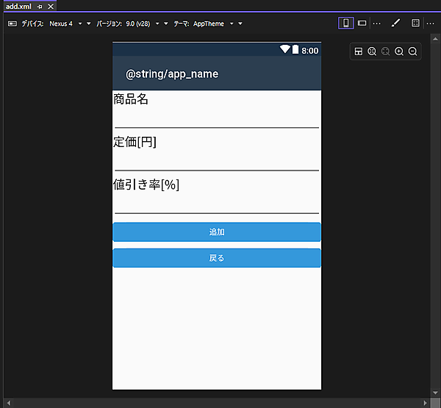
Task: Click vertical scrollbar down arrow
Action: 435,393
